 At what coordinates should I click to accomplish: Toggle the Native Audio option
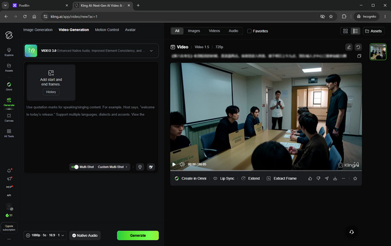(85, 235)
